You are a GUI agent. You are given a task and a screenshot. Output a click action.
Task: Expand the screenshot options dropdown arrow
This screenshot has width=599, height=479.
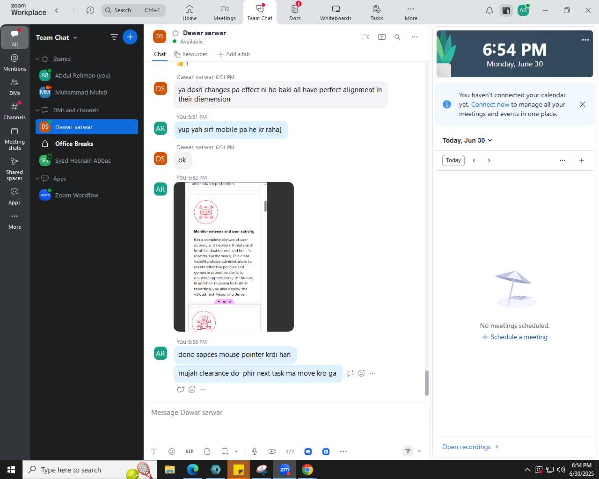coord(236,451)
